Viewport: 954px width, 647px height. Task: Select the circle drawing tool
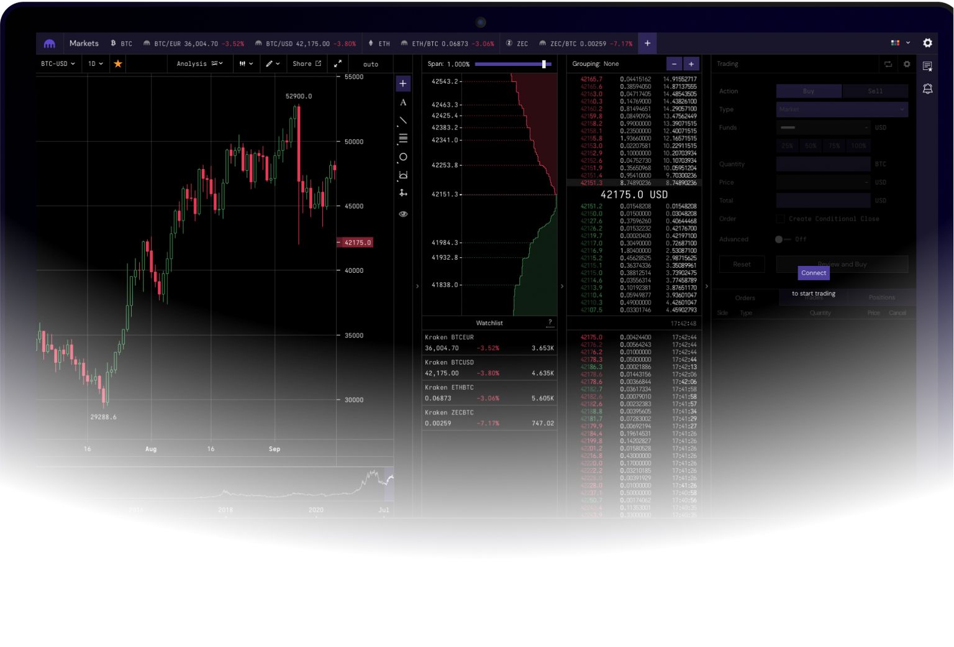point(403,157)
